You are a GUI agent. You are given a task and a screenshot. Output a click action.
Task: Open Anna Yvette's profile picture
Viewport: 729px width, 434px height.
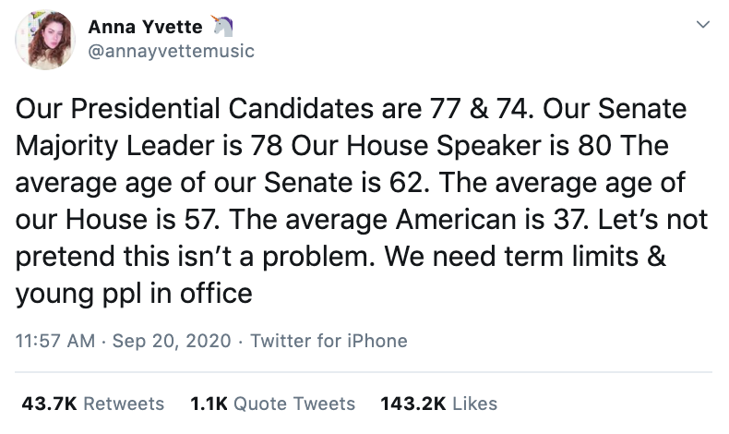43,40
